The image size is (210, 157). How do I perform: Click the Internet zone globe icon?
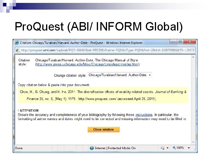point(92,148)
